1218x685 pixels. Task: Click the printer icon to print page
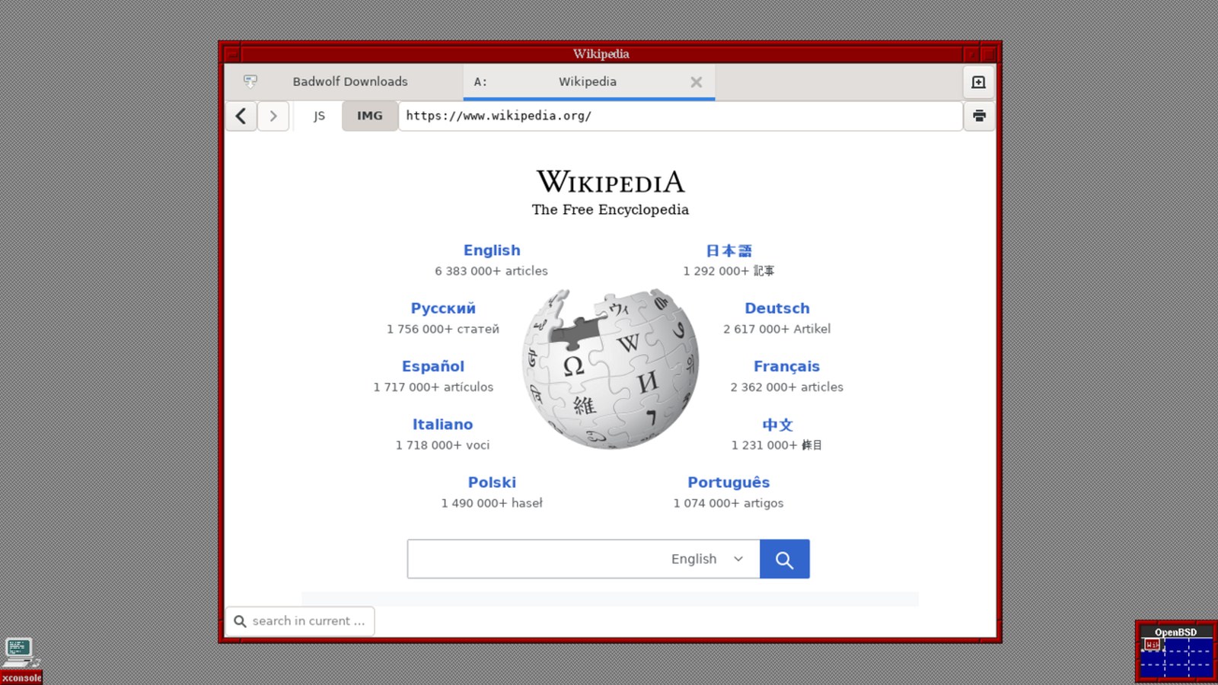(979, 116)
